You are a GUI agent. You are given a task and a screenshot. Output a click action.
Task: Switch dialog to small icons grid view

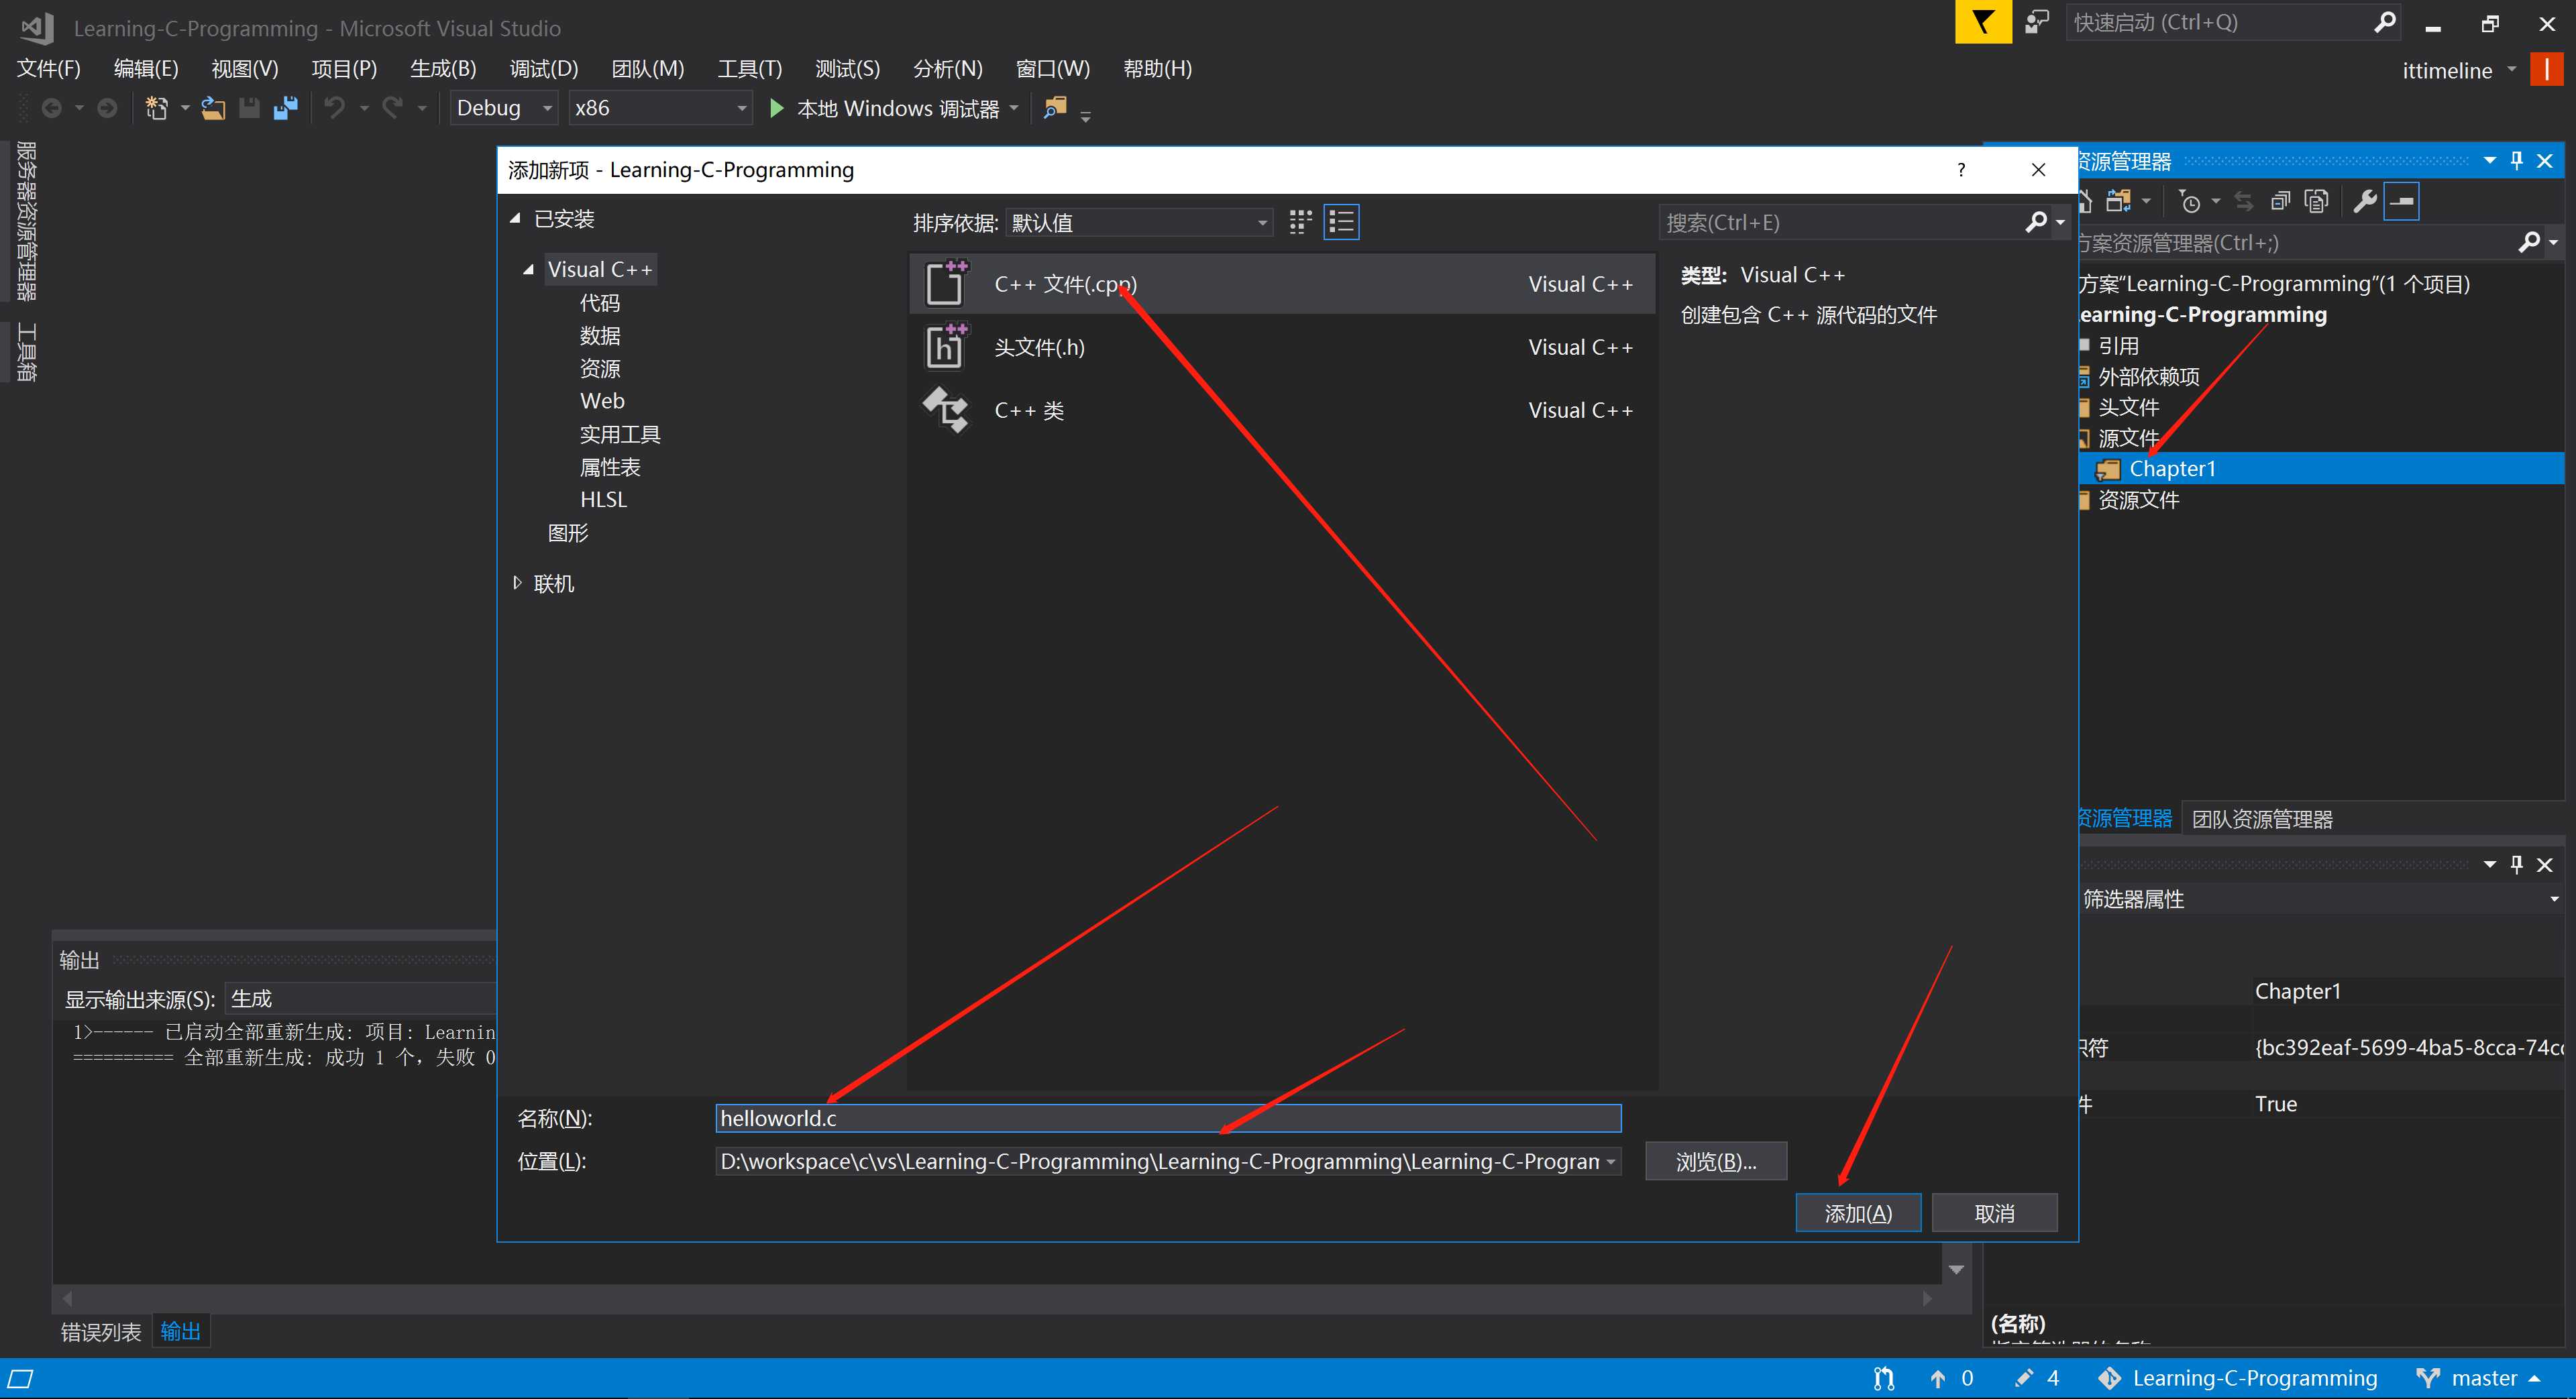(1300, 221)
